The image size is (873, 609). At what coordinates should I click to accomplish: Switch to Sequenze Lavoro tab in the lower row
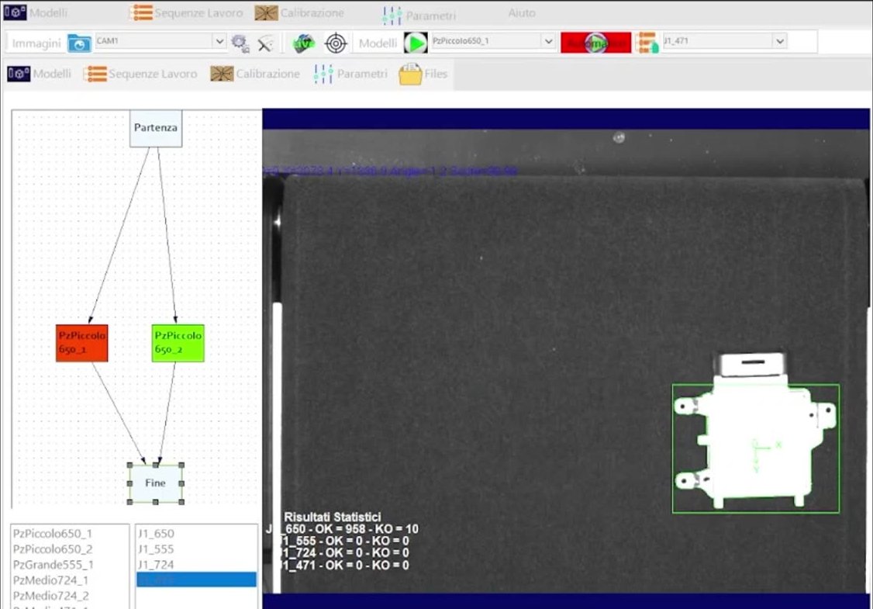(140, 74)
